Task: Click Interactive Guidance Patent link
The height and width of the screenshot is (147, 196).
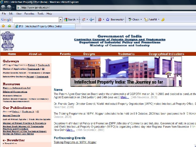Action: point(30,76)
